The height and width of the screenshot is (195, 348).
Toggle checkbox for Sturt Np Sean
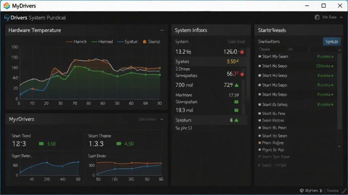pyautogui.click(x=260, y=136)
